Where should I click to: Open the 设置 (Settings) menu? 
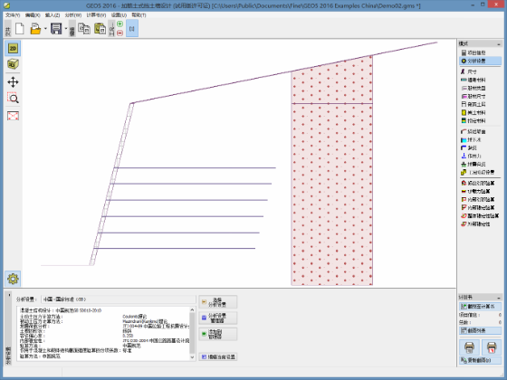119,14
